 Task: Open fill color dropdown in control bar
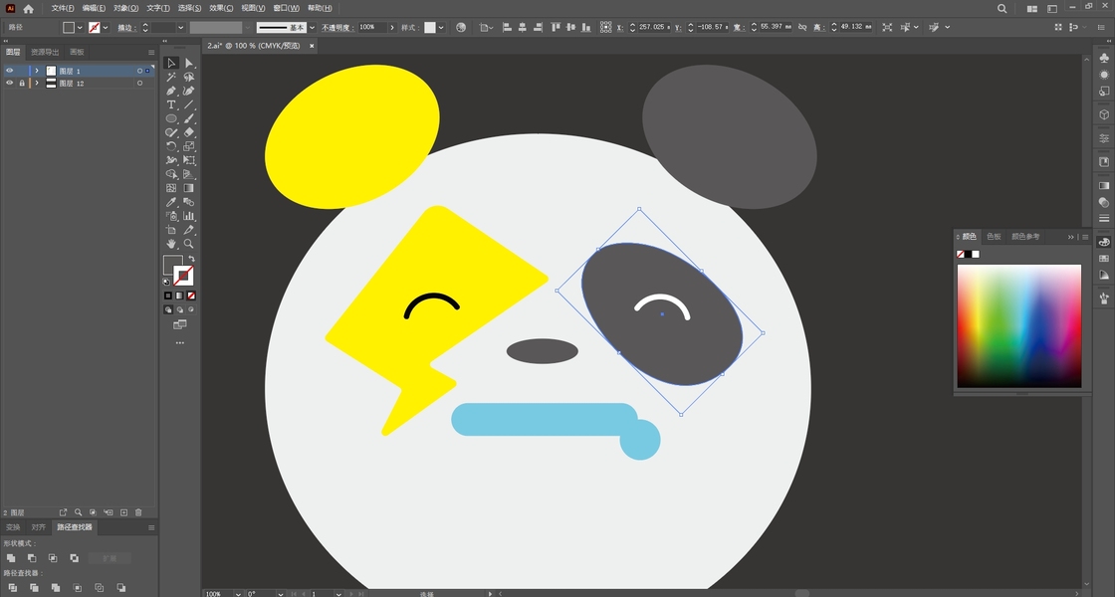point(80,28)
